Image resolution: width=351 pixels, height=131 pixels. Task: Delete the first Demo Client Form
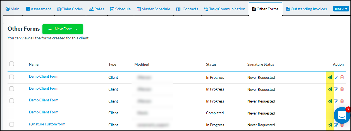pyautogui.click(x=342, y=77)
